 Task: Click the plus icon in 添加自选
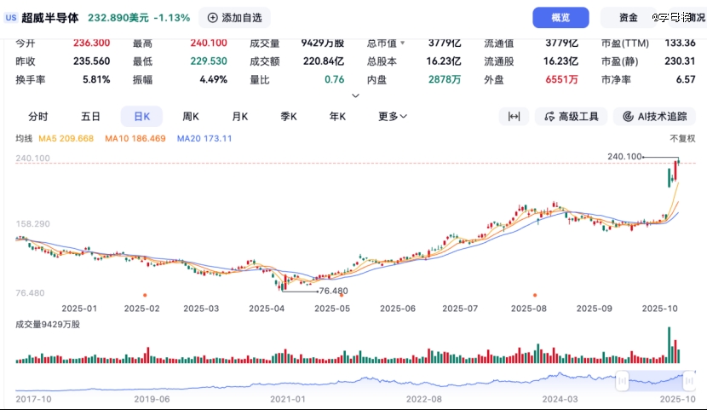tap(213, 17)
